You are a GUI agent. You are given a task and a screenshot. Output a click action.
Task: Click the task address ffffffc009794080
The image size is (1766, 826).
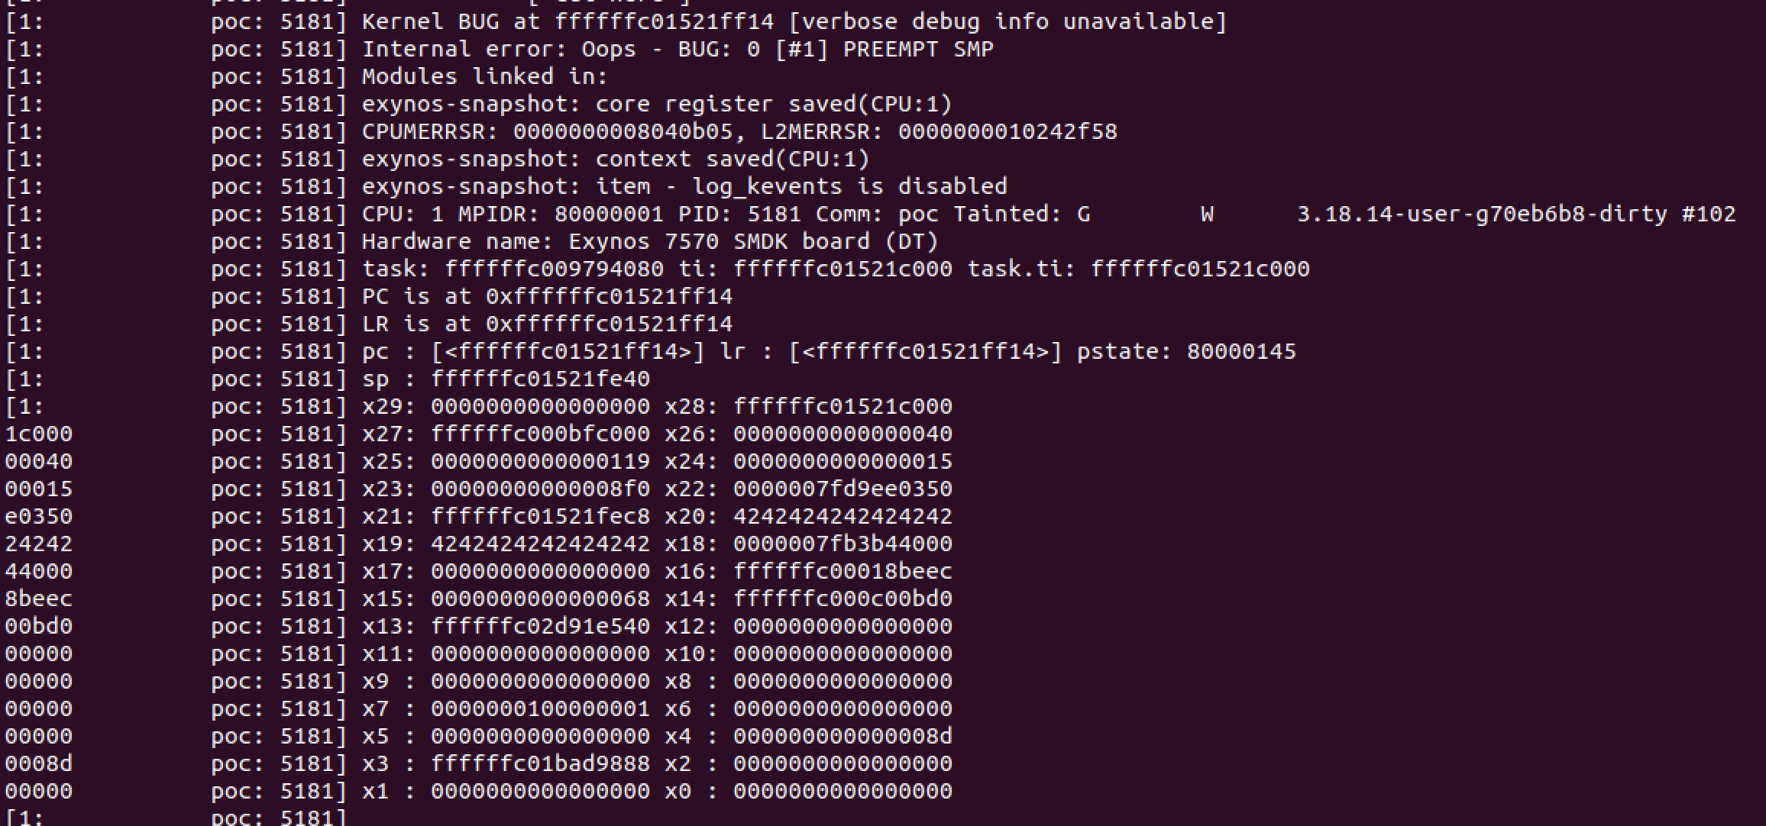554,269
